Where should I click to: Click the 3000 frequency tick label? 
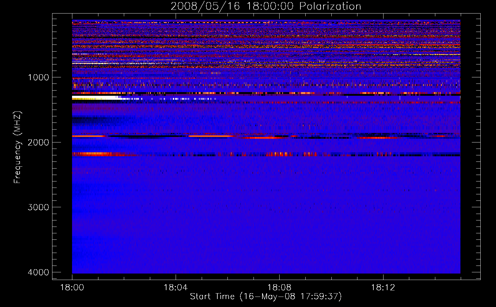coord(38,207)
